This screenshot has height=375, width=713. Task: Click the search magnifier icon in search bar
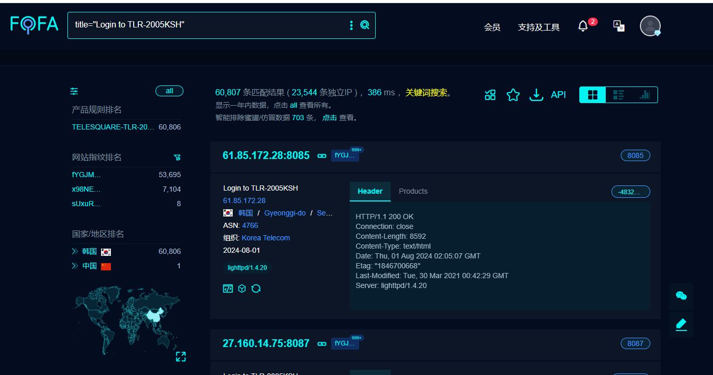[365, 25]
